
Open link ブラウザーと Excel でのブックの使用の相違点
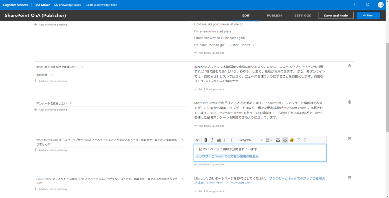click(260, 181)
